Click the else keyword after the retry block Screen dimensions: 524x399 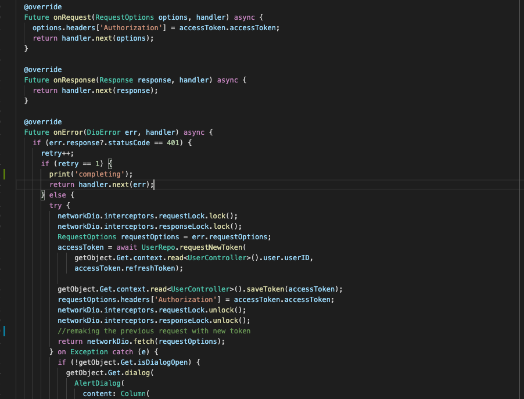tap(57, 195)
